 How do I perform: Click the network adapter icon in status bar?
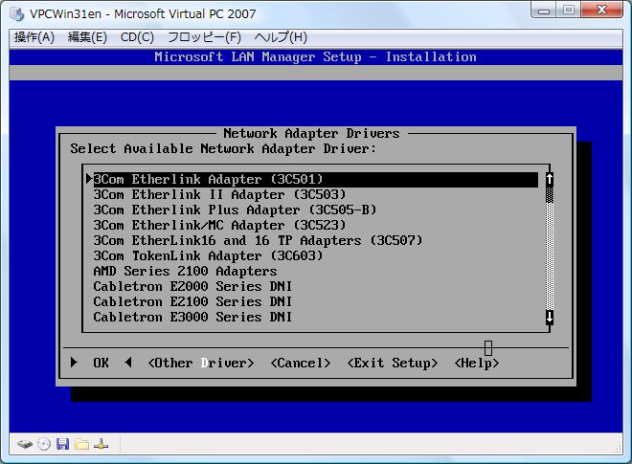(101, 444)
